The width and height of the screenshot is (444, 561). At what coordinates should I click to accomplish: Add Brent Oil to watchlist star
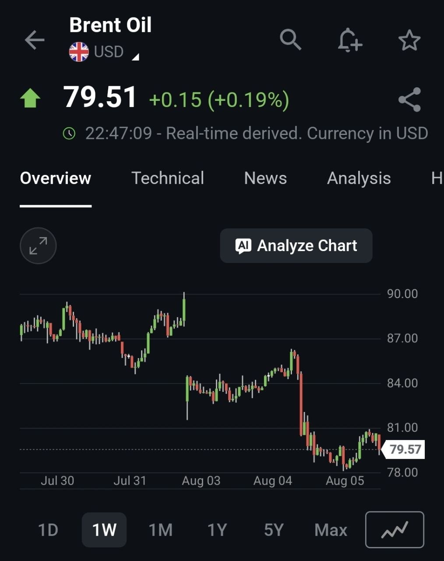(x=409, y=40)
